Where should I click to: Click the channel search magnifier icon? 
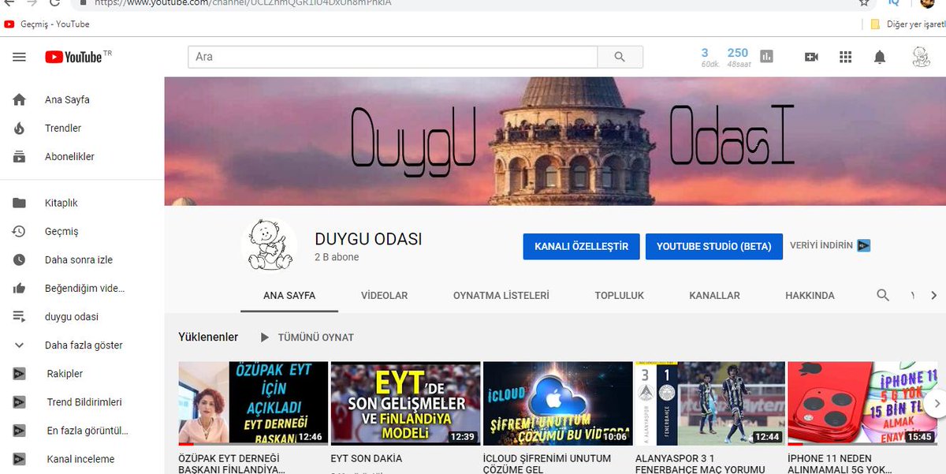883,295
